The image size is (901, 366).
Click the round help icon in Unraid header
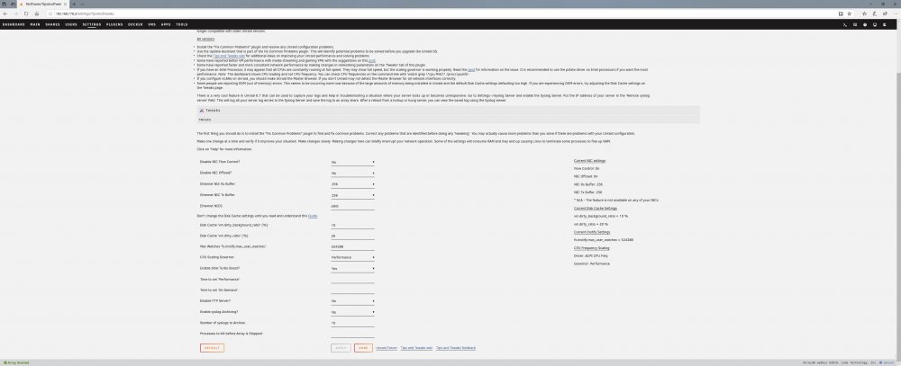click(865, 24)
